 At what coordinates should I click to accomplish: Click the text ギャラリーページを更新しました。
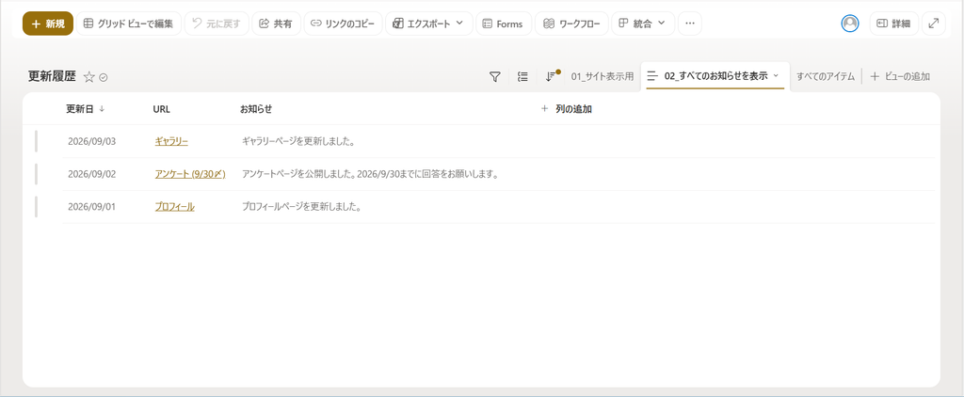(298, 141)
